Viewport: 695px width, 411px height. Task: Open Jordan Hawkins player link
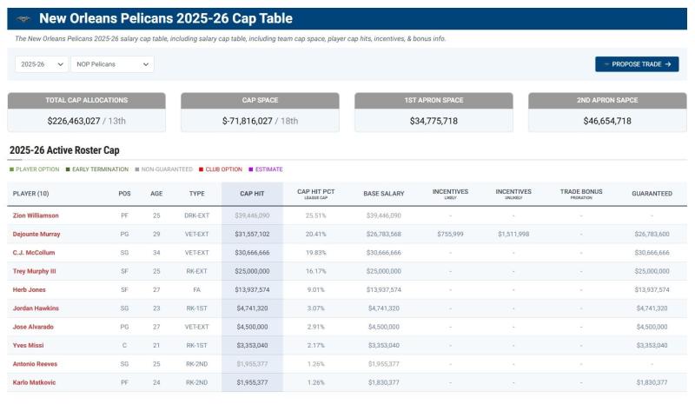coord(36,308)
